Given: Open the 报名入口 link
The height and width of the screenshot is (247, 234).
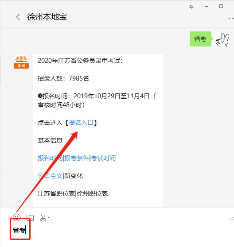Looking at the screenshot, I should pos(81,123).
